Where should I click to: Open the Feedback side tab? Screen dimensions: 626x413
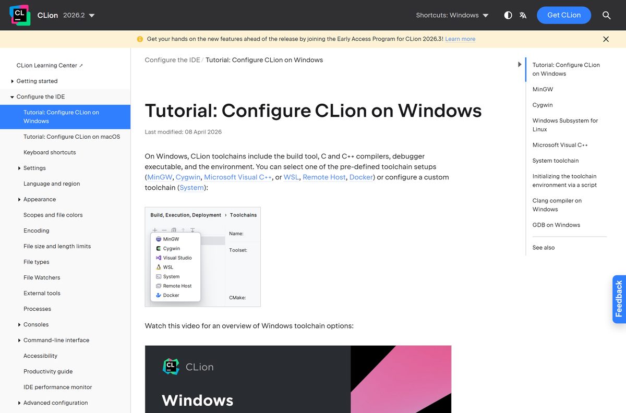[619, 299]
